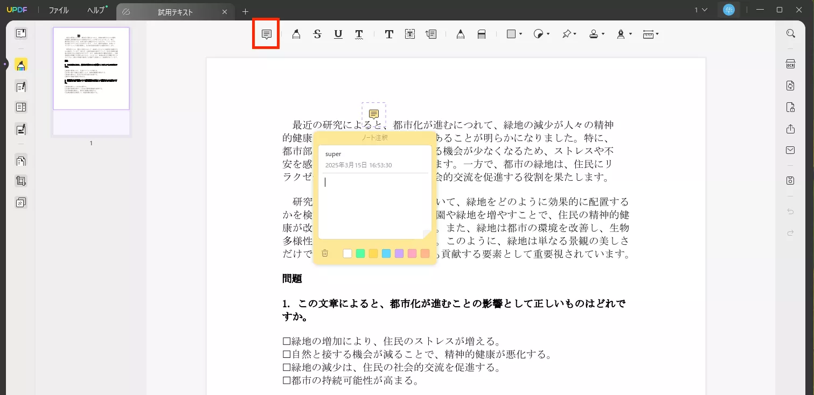Close the 試用テキスト tab
This screenshot has height=395, width=814.
[x=225, y=12]
